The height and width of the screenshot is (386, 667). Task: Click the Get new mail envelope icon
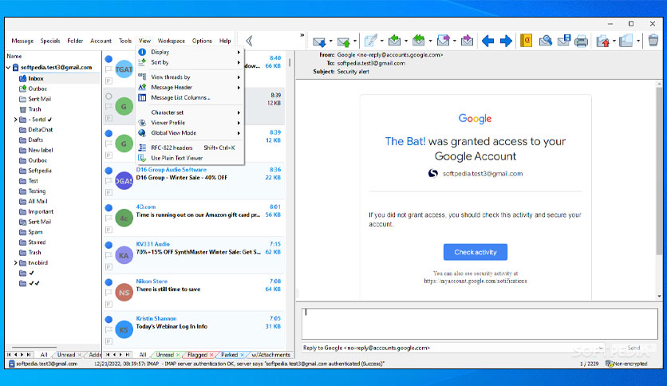319,41
